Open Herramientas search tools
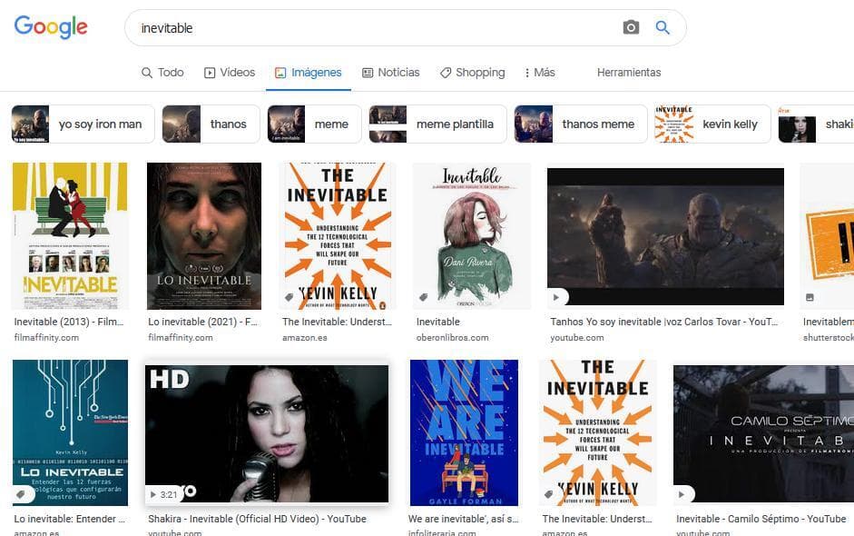Viewport: 854px width, 536px height. click(x=629, y=73)
